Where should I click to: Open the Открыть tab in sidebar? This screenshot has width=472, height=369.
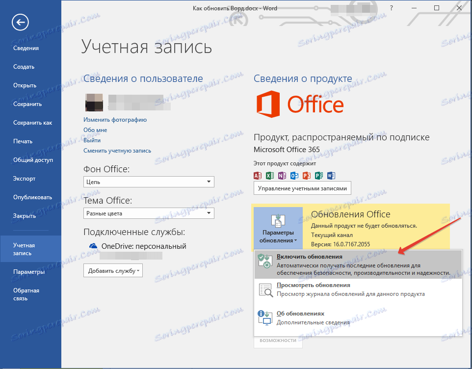(30, 85)
